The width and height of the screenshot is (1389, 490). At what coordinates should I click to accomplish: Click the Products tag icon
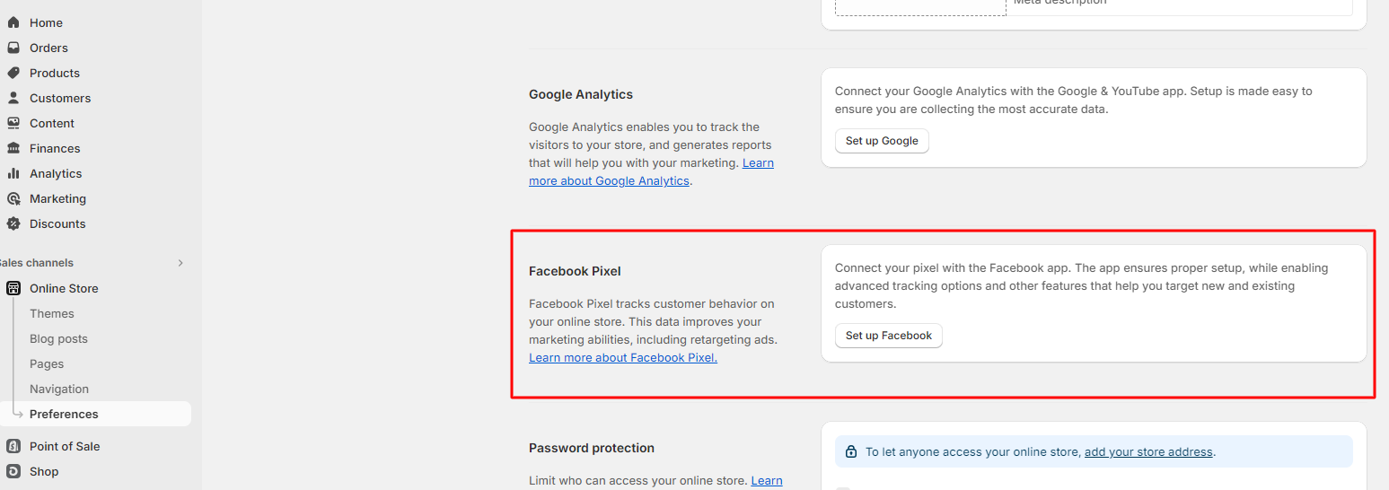click(x=13, y=73)
